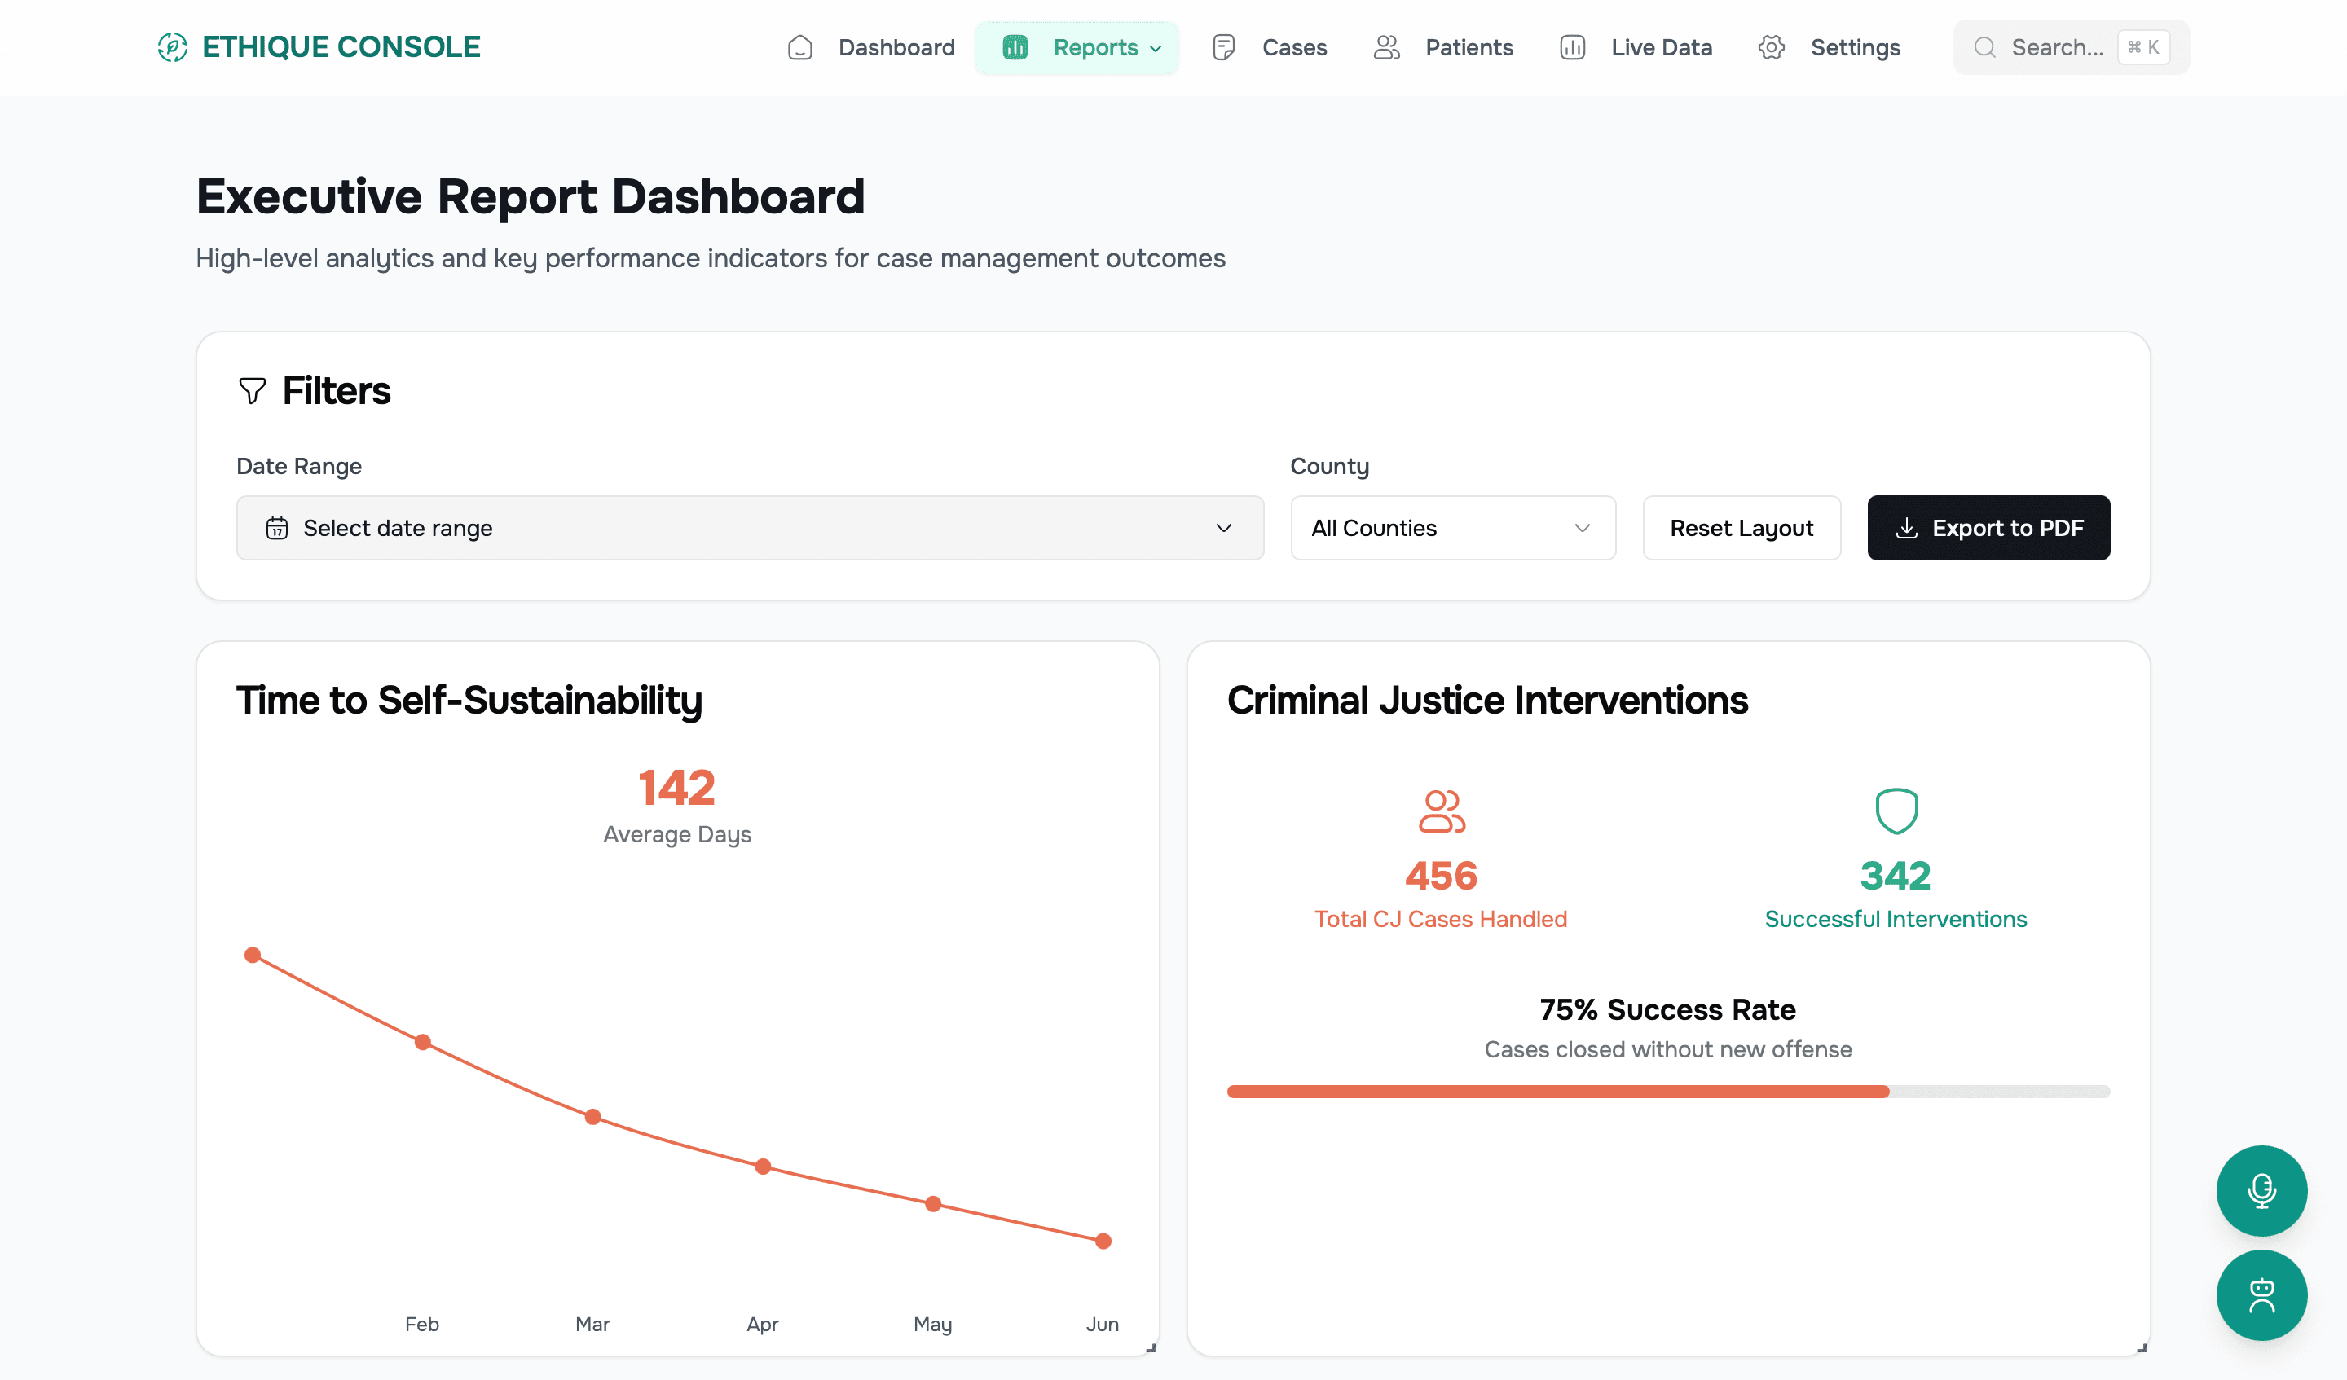Expand the All Counties county selector
This screenshot has width=2347, height=1380.
[1452, 528]
